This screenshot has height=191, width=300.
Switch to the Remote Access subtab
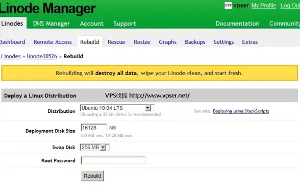[x=53, y=42]
